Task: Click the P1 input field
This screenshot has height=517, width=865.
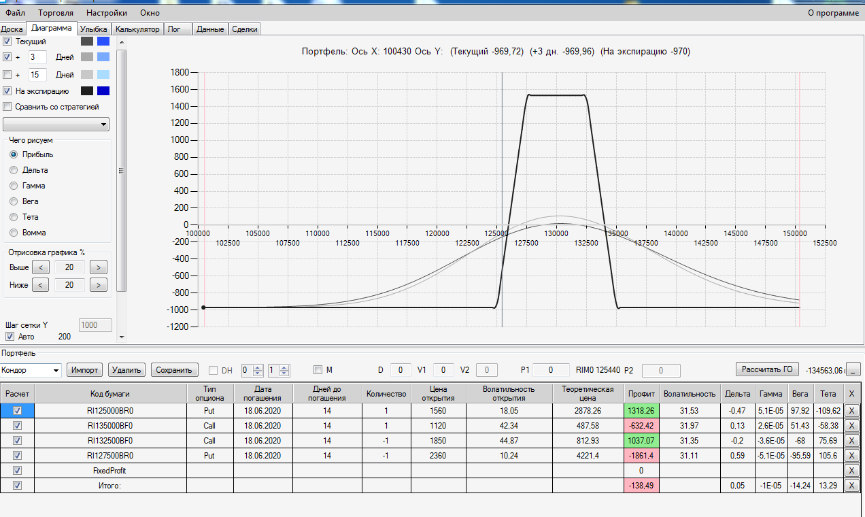Action: pos(551,370)
